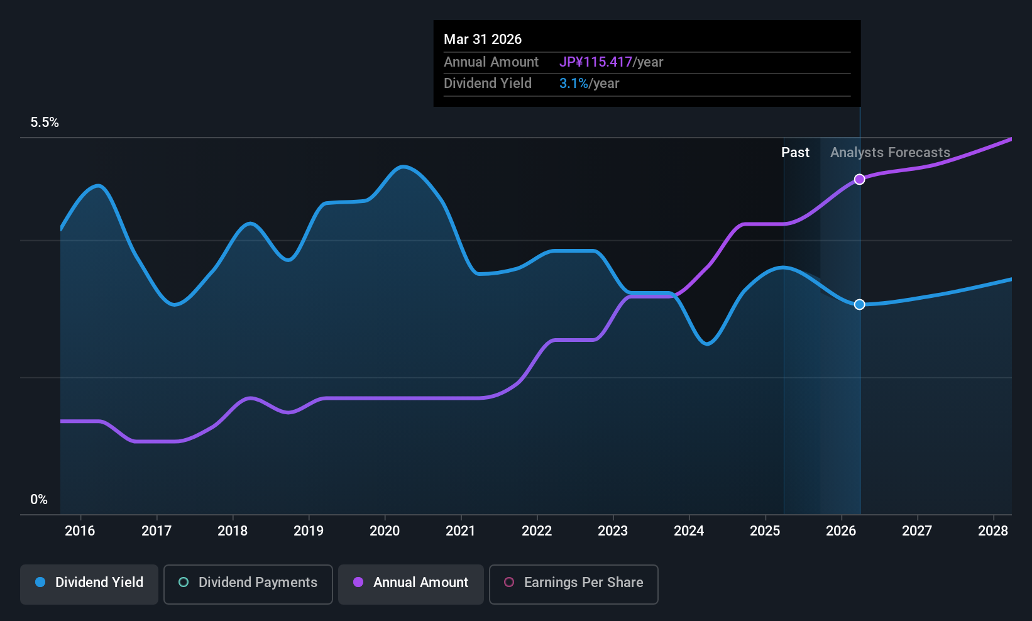
Task: Click the 0% y-axis label
Action: pyautogui.click(x=39, y=500)
